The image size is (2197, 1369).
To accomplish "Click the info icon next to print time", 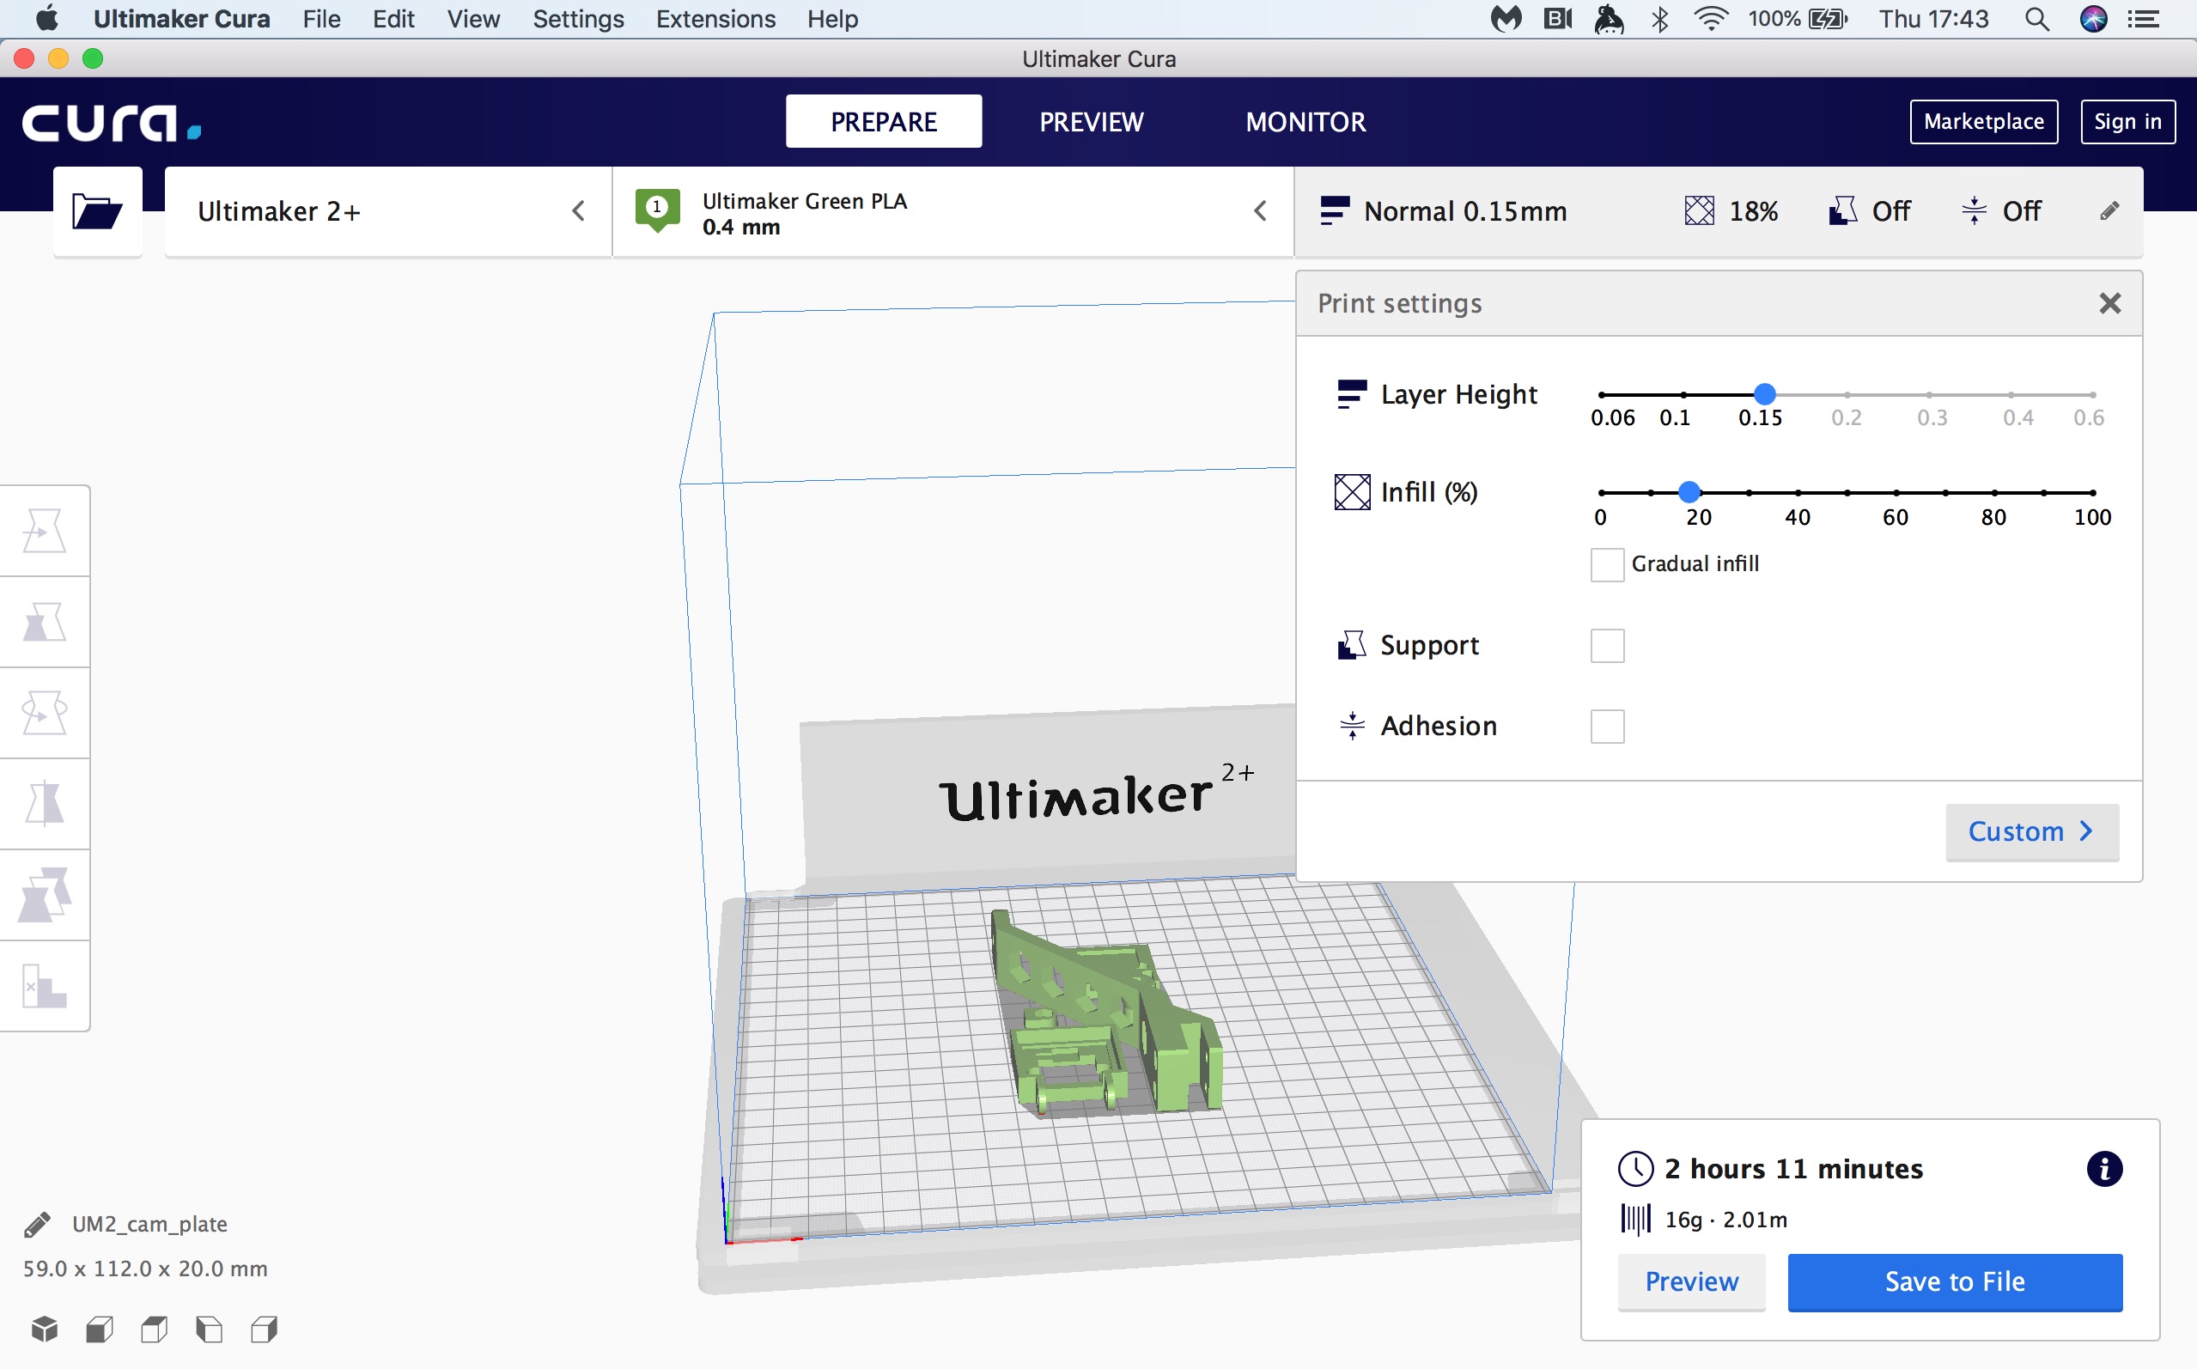I will pyautogui.click(x=2103, y=1169).
